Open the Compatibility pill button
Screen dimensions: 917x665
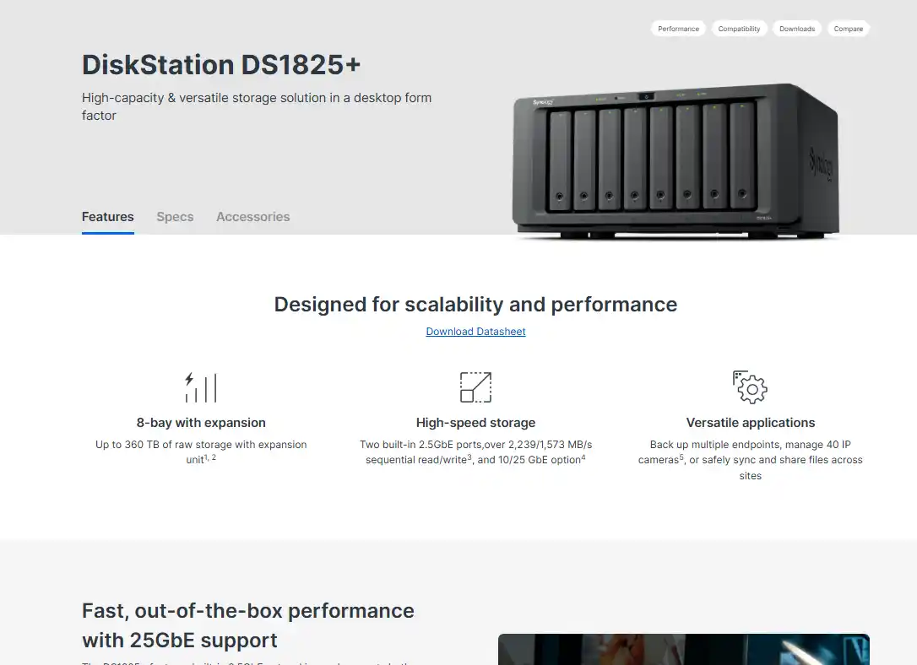coord(739,29)
